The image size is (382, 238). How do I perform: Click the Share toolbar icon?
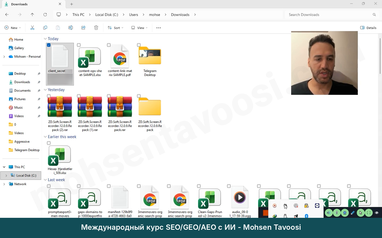point(83,28)
